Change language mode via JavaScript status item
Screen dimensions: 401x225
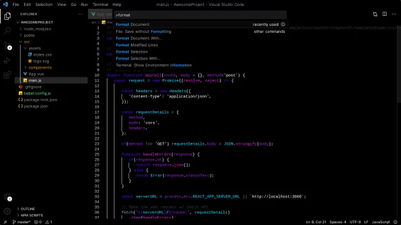(381, 222)
